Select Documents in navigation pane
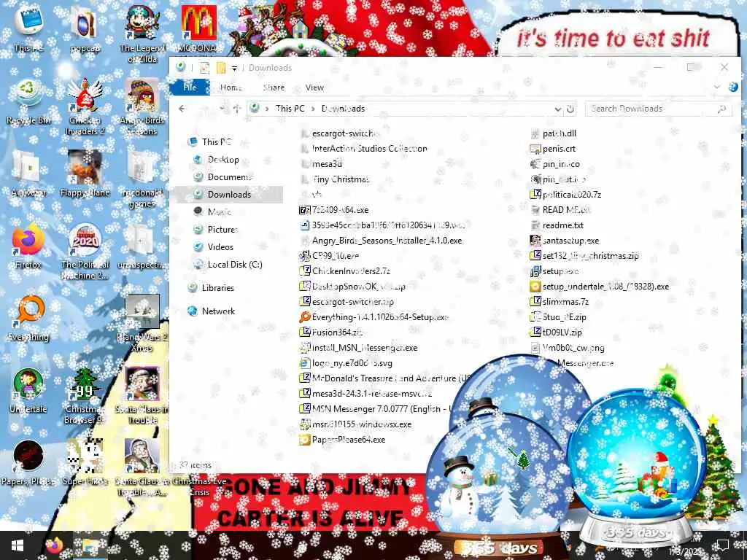This screenshot has height=560, width=747. (x=228, y=176)
